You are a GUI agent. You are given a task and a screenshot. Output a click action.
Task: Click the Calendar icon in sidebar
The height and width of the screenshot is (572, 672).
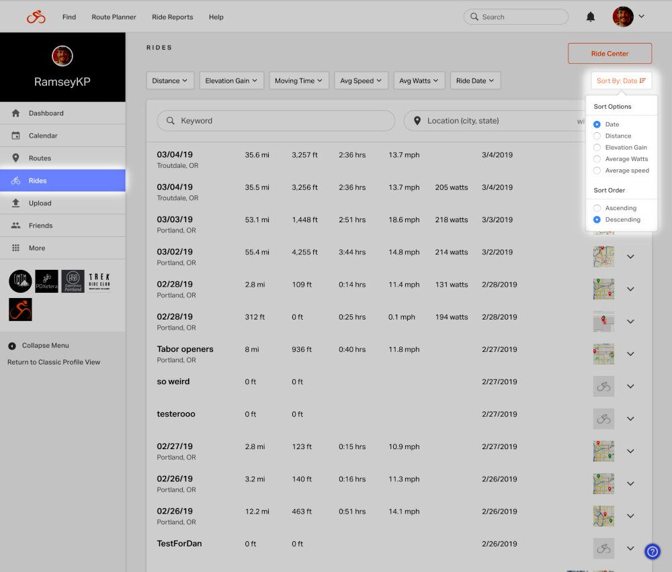16,136
